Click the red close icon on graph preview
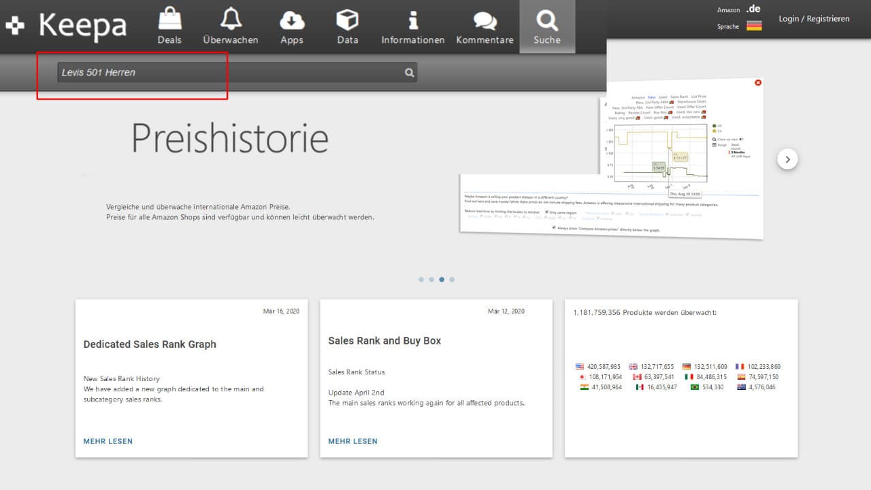871x490 pixels. [x=758, y=82]
